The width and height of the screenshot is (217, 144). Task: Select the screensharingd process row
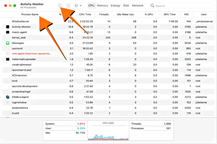tap(108, 91)
